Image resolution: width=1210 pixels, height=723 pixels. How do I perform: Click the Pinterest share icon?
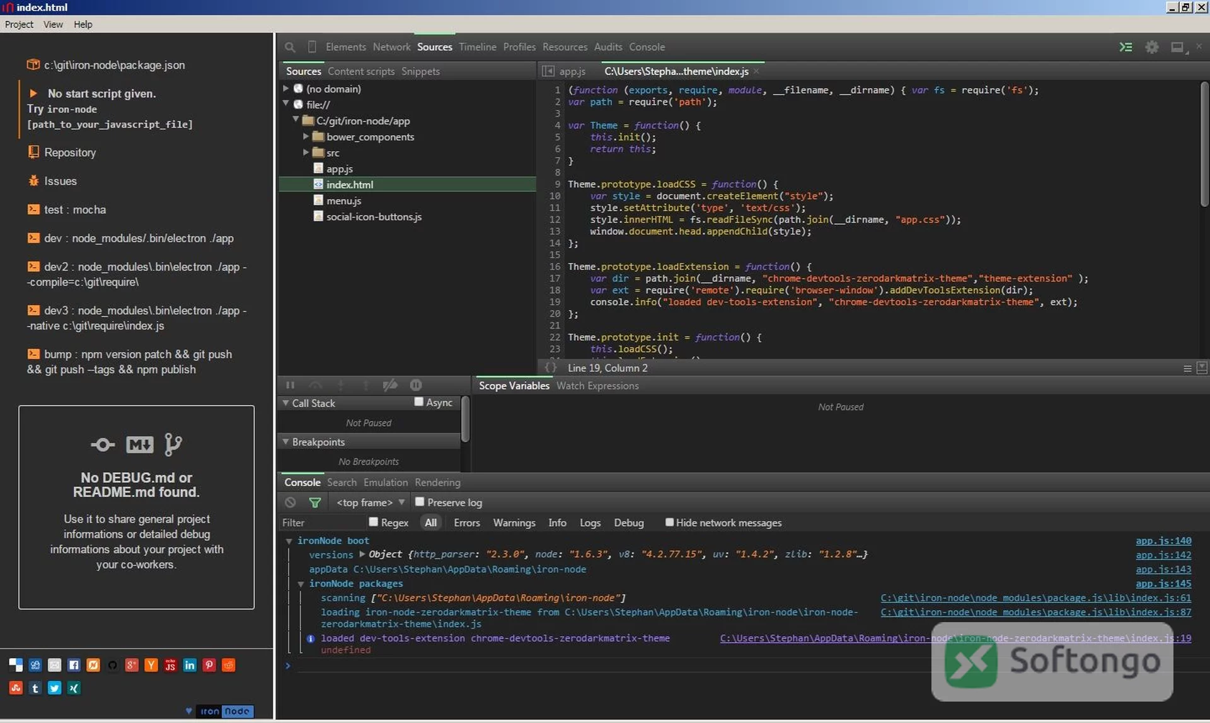point(209,665)
